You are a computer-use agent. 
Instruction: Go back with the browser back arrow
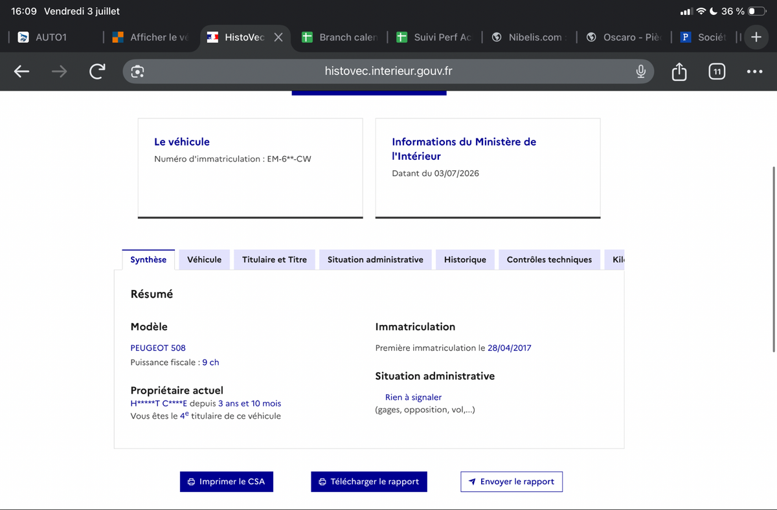pos(21,72)
